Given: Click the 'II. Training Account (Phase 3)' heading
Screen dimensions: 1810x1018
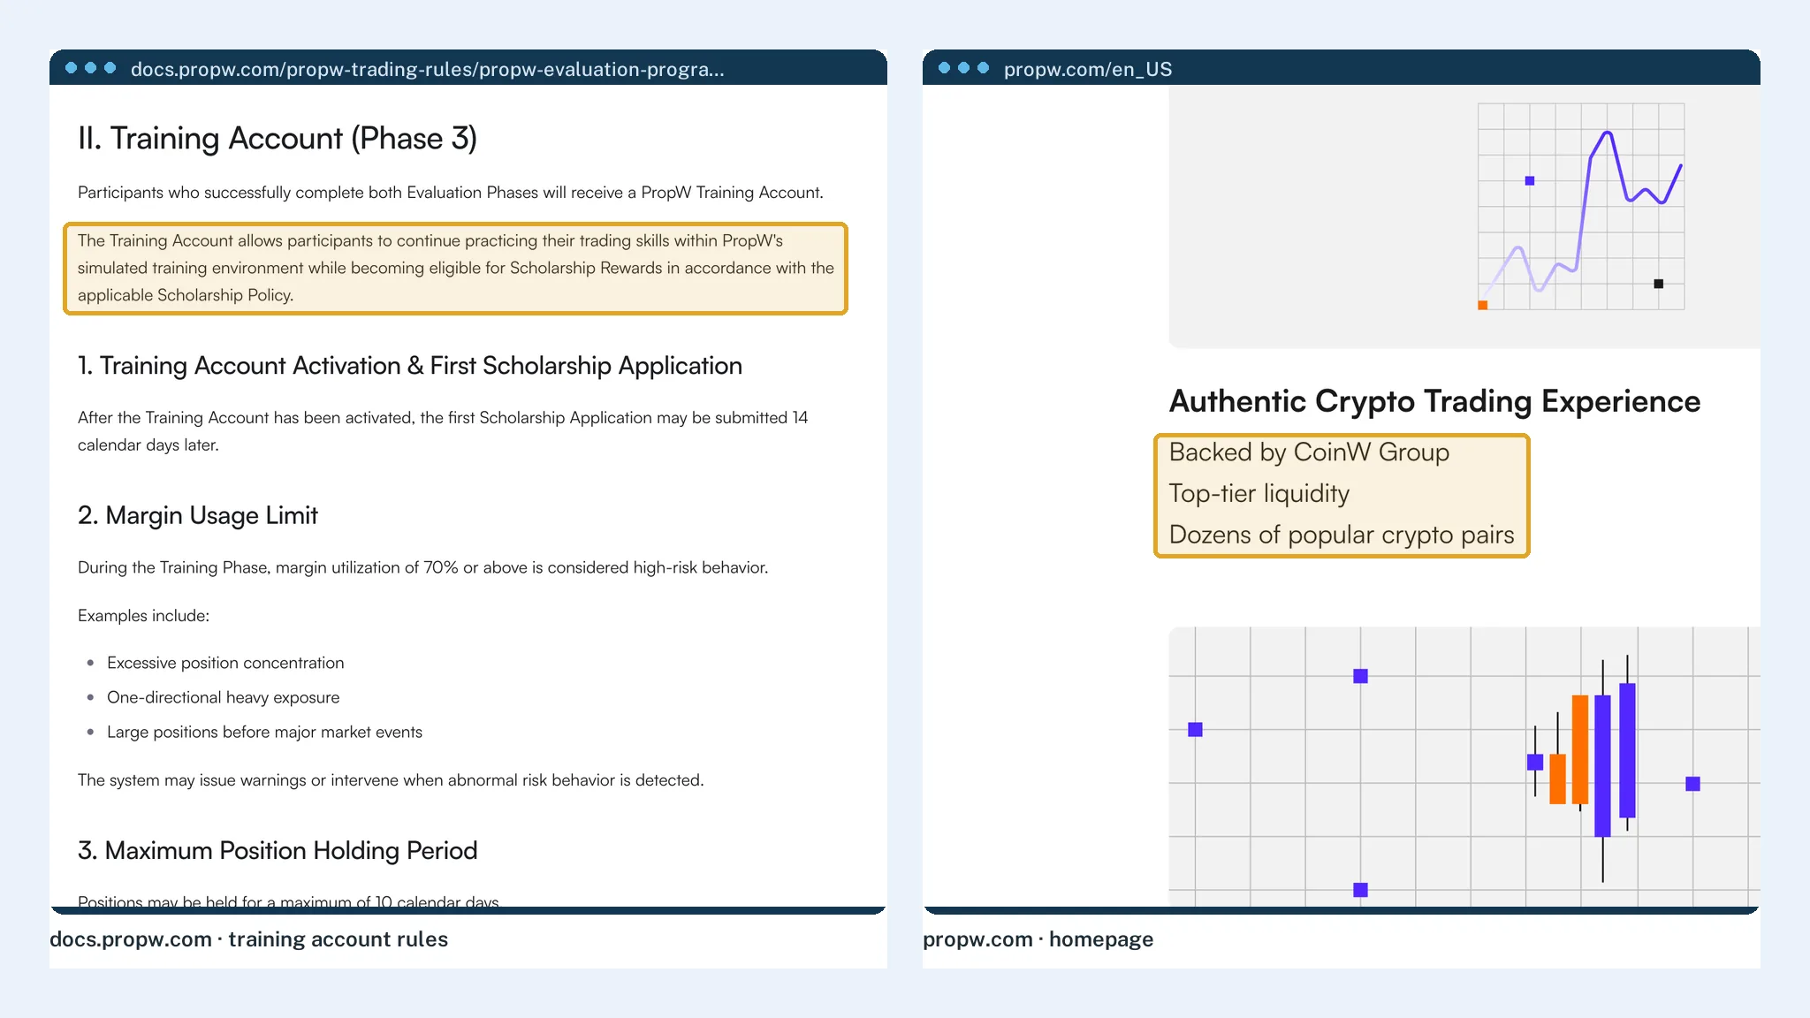Looking at the screenshot, I should (278, 139).
